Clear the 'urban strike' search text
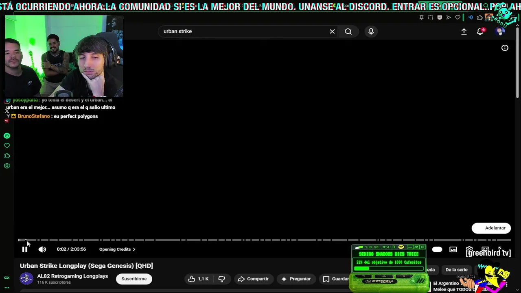The width and height of the screenshot is (521, 293). (332, 31)
